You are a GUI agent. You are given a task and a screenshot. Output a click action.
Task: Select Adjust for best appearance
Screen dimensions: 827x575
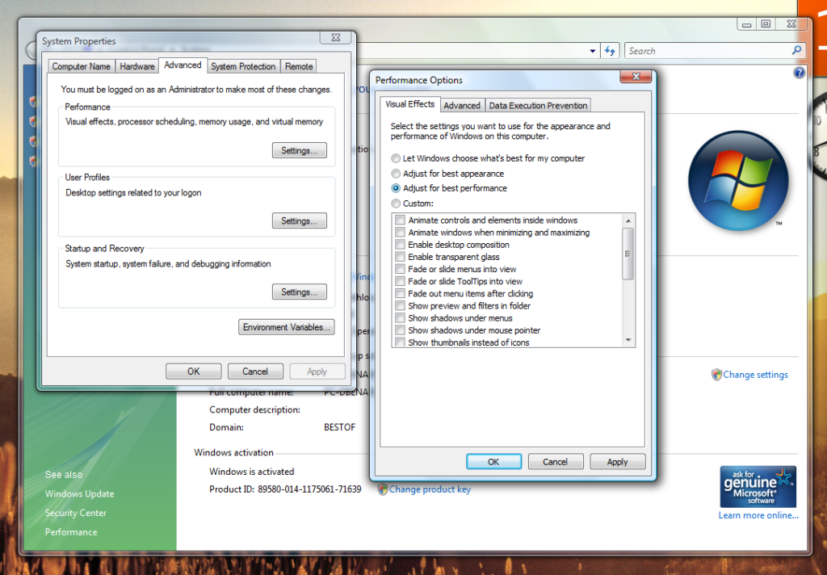[396, 174]
